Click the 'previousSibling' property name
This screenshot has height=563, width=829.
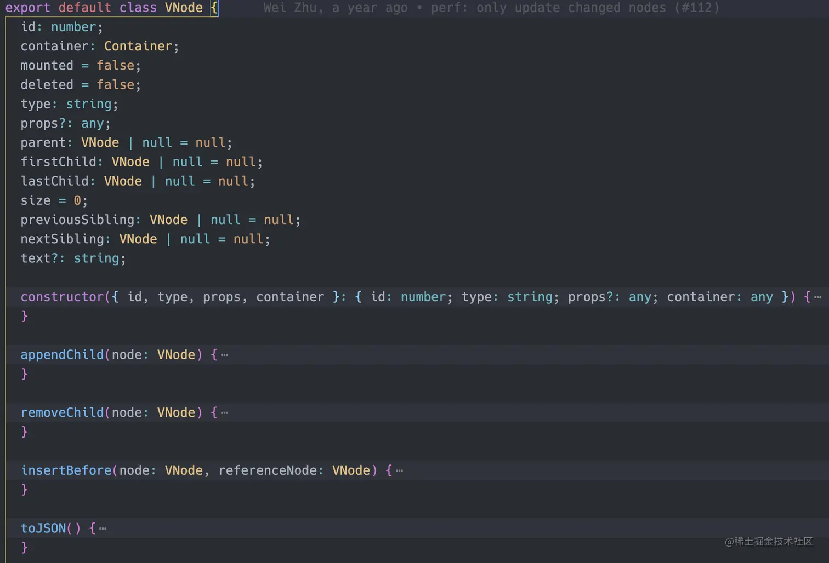[x=77, y=220]
